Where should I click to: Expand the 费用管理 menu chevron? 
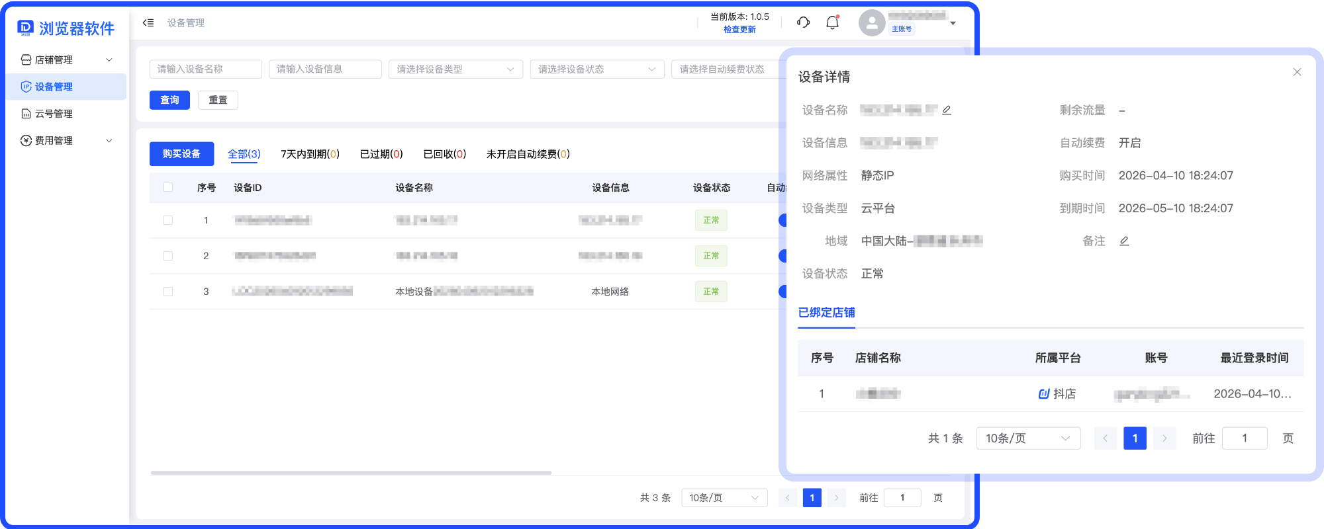(109, 140)
